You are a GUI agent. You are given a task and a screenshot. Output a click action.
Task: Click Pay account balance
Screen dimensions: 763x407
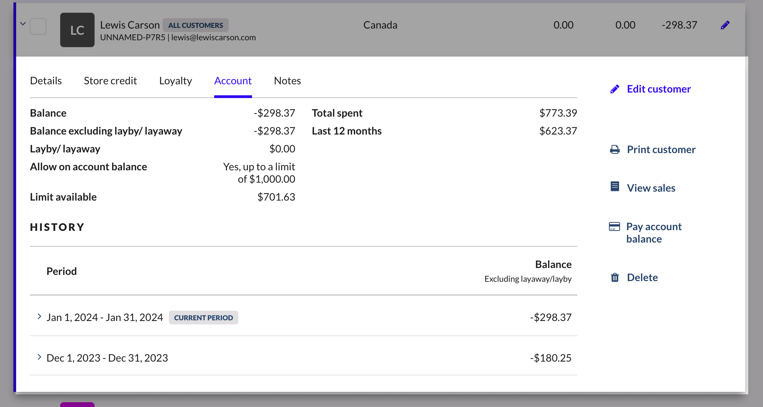[654, 233]
